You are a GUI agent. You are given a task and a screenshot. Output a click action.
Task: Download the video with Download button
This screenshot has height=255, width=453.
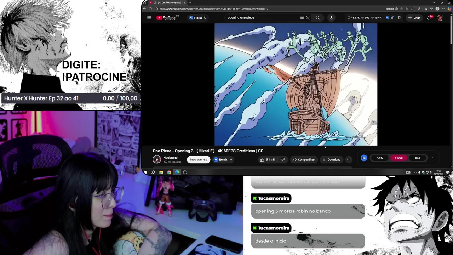coord(331,160)
